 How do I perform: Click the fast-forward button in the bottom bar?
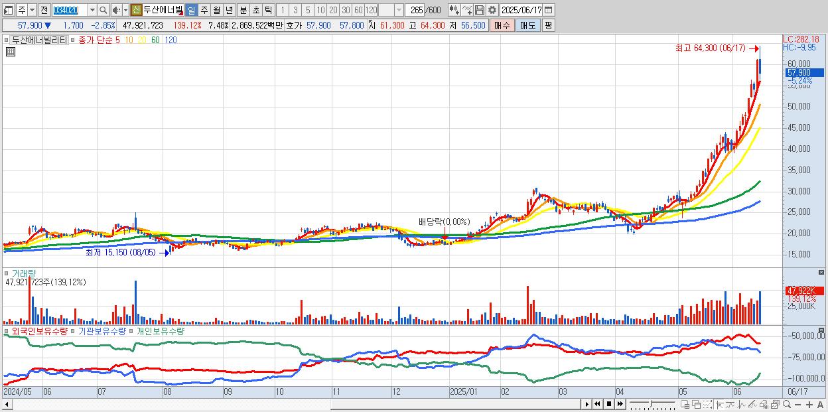coord(620,404)
